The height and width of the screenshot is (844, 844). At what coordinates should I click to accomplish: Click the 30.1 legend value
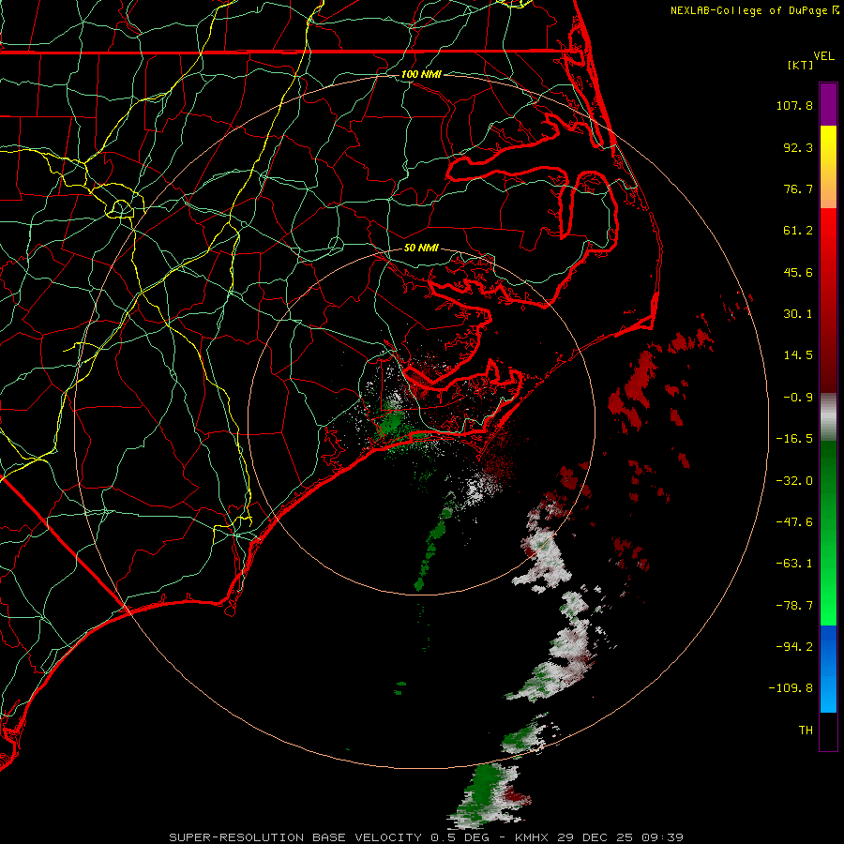(798, 314)
